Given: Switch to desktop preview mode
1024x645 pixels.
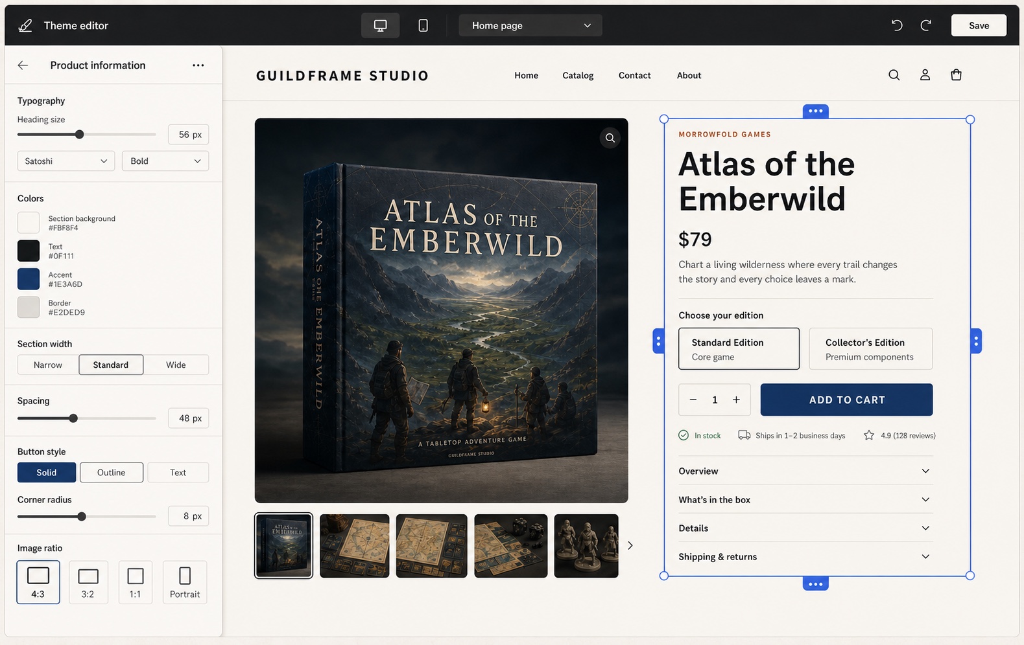Looking at the screenshot, I should click(x=380, y=25).
